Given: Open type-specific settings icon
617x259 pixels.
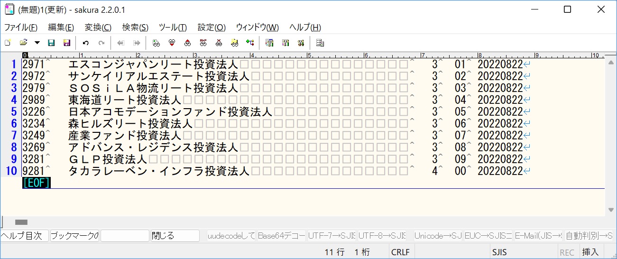Looking at the screenshot, I should (x=285, y=43).
